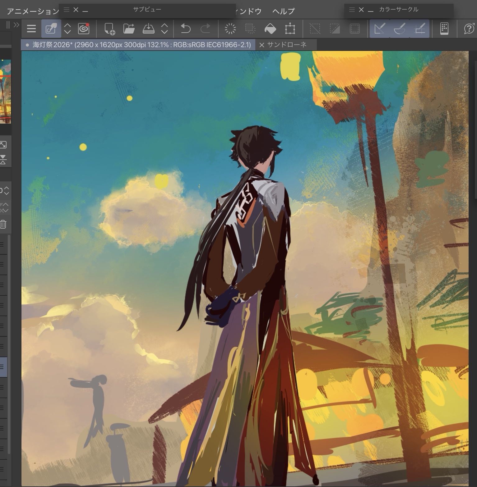Expand arrows beside the pen-tablet icon

click(x=67, y=29)
